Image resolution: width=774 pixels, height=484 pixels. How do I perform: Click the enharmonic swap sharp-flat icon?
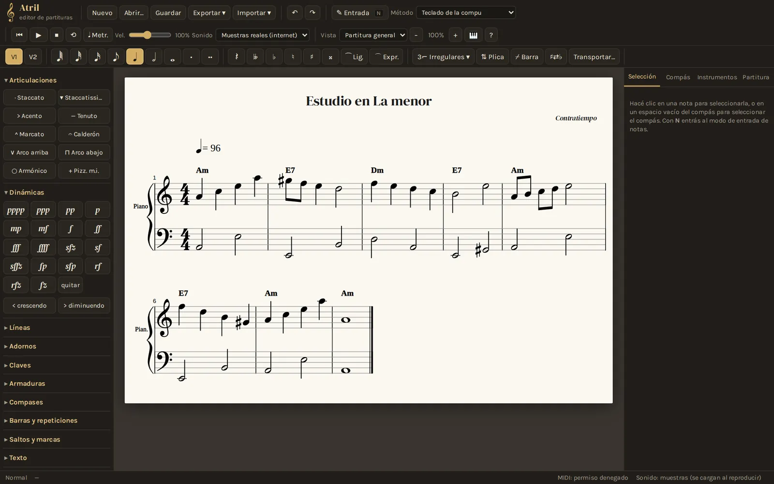556,57
